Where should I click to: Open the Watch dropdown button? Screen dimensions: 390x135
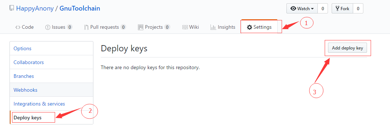click(x=302, y=8)
